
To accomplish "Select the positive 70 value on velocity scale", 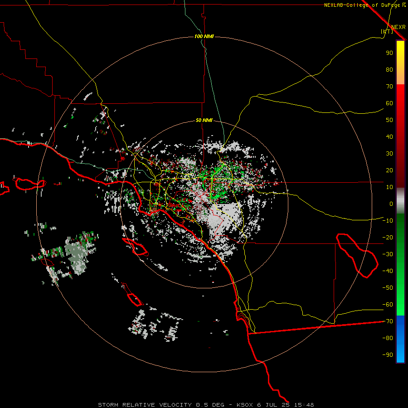I will (x=389, y=87).
